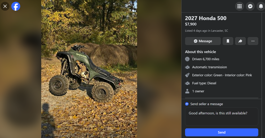Viewport: 265px width, 138px height.
Task: Click the Automatic transmission icon
Action: 187,67
